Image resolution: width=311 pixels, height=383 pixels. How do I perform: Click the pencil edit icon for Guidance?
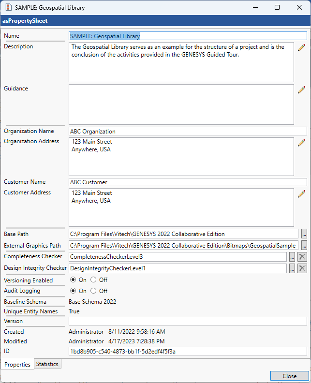[301, 89]
